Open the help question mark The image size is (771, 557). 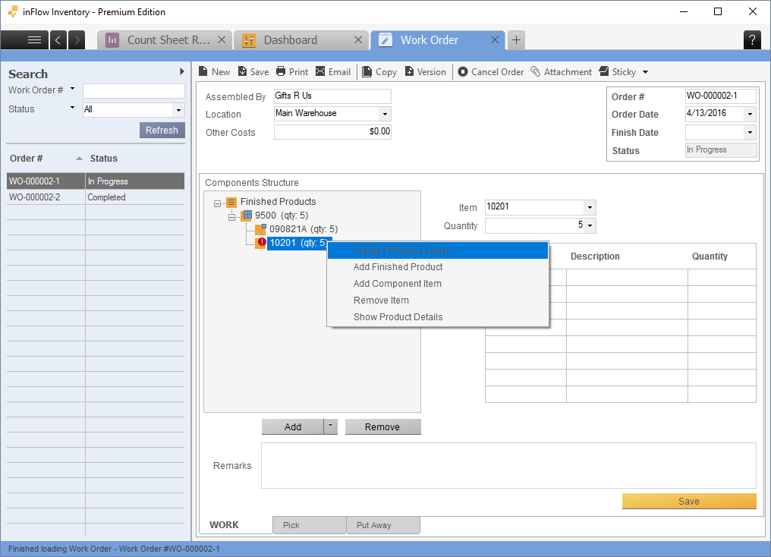[x=752, y=39]
